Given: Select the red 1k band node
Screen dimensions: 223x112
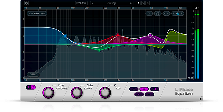Looking at the screenshot, I should [x=118, y=35].
